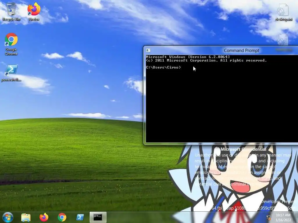This screenshot has width=298, height=223.
Task: Select the Google Chrome desktop shortcut
Action: (11, 44)
